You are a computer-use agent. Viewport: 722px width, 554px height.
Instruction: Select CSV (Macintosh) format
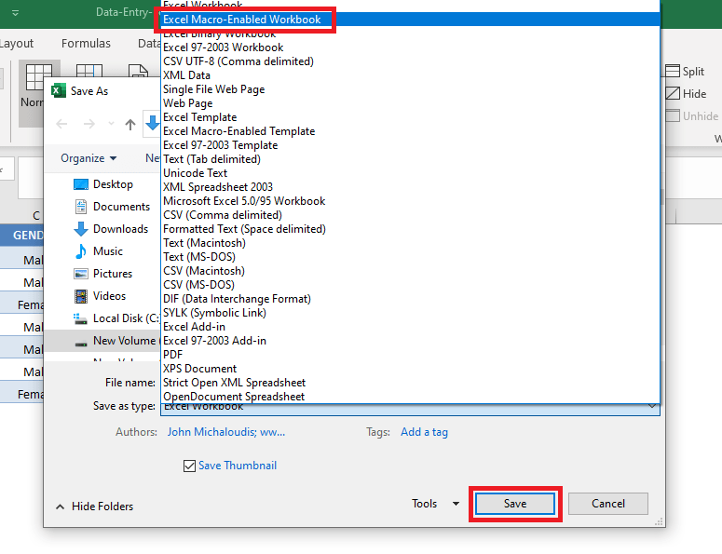pyautogui.click(x=410, y=271)
